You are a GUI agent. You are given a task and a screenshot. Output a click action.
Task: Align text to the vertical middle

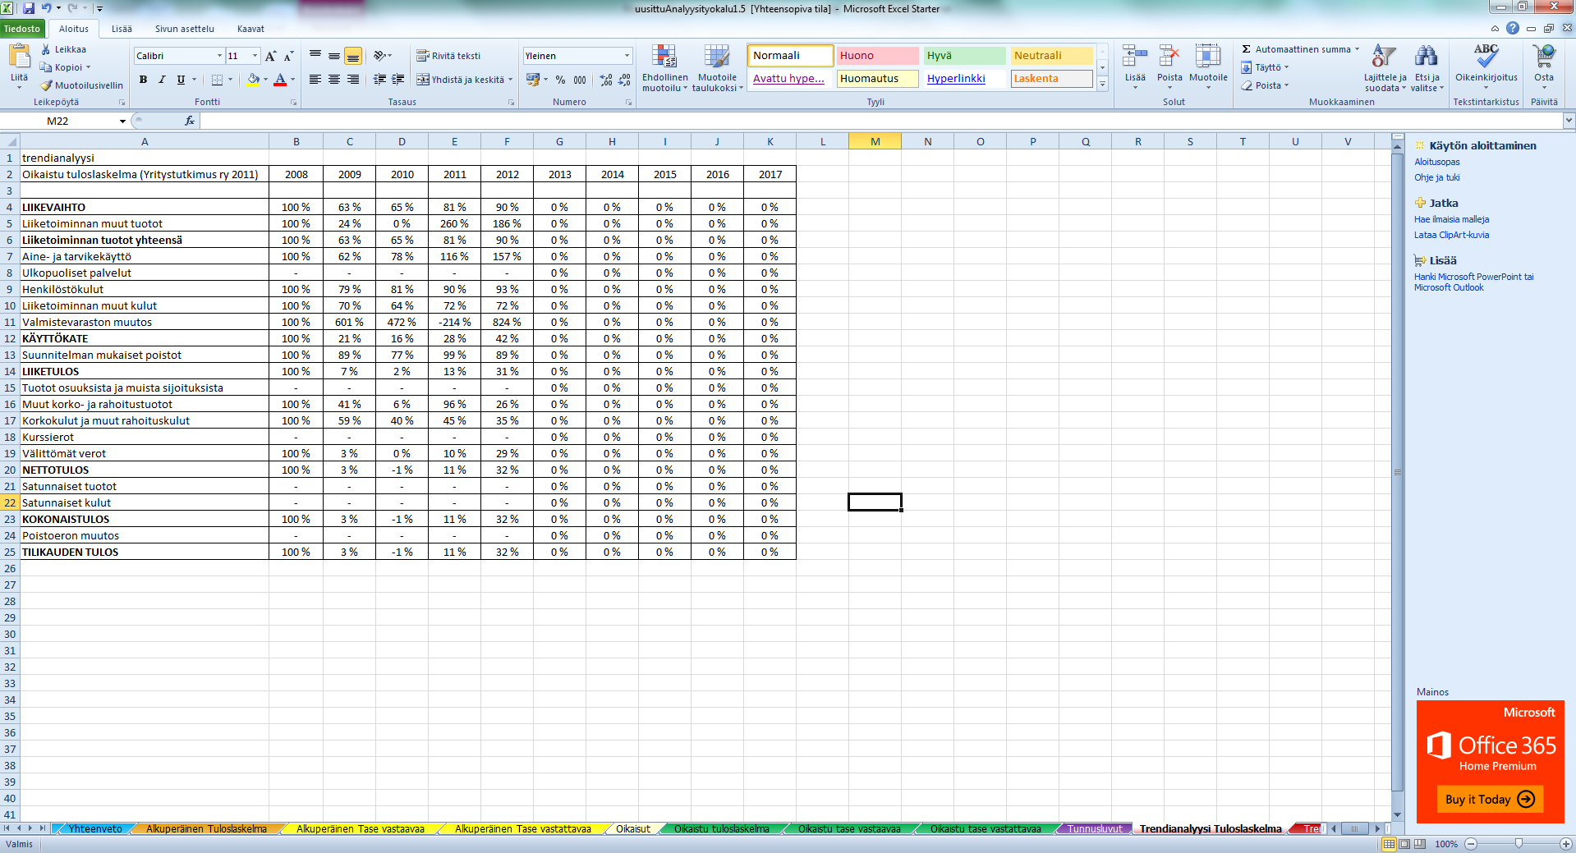point(334,56)
